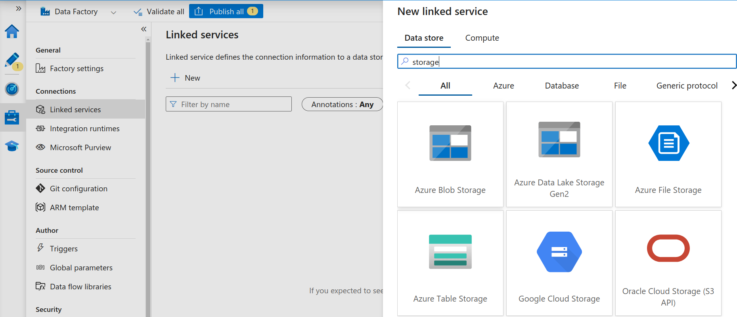Open Integration runtimes
Viewport: 737px width, 317px height.
(85, 128)
